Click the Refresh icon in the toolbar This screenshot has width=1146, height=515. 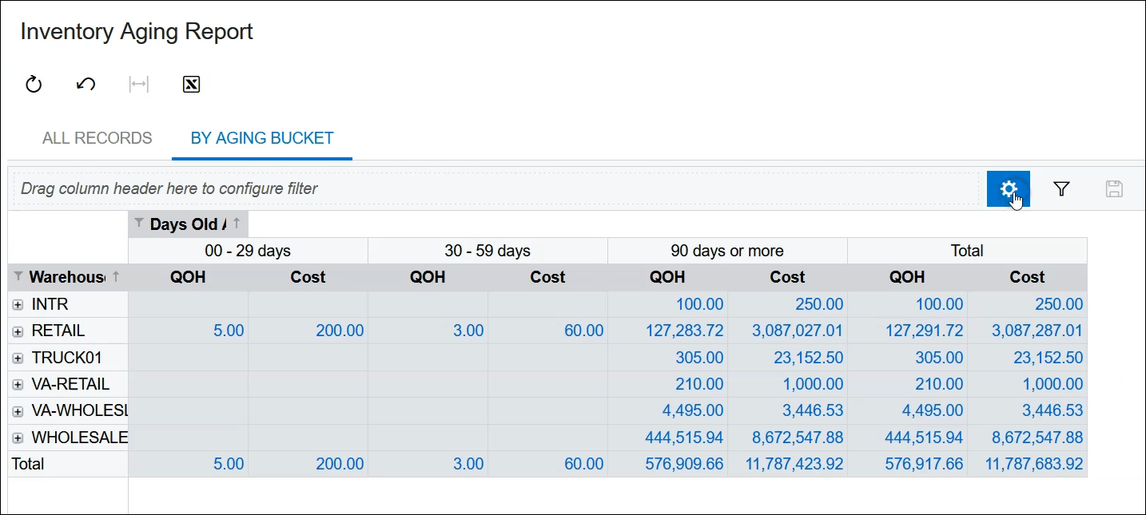click(34, 84)
